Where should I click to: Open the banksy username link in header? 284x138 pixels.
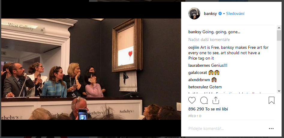[x=210, y=13]
